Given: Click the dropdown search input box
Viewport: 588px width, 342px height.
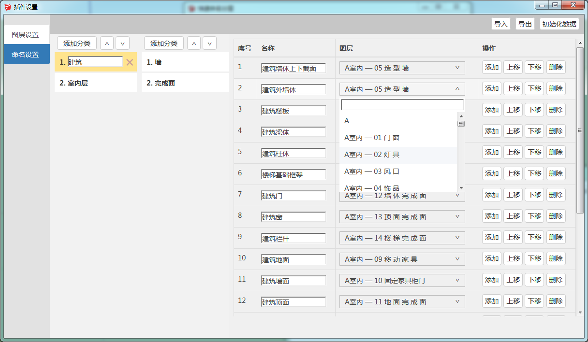Looking at the screenshot, I should (x=402, y=105).
